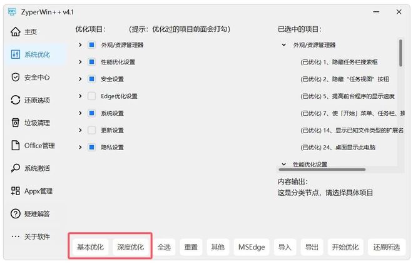Open the 系统激活 page

click(x=37, y=168)
